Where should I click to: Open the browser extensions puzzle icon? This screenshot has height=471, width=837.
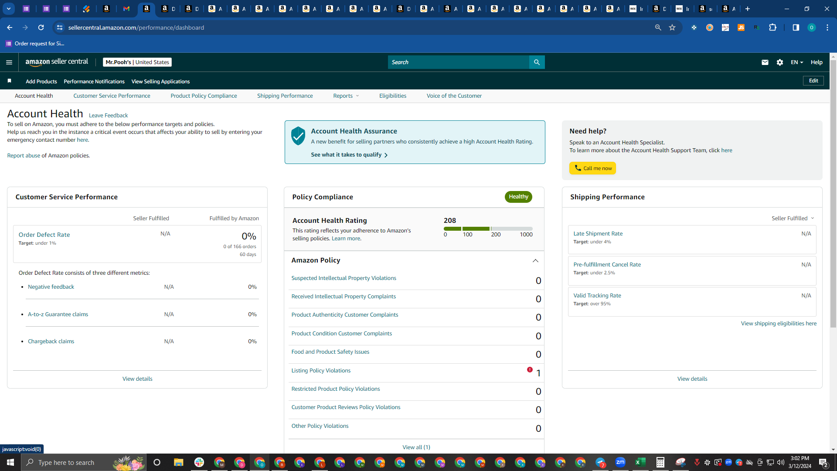point(773,27)
